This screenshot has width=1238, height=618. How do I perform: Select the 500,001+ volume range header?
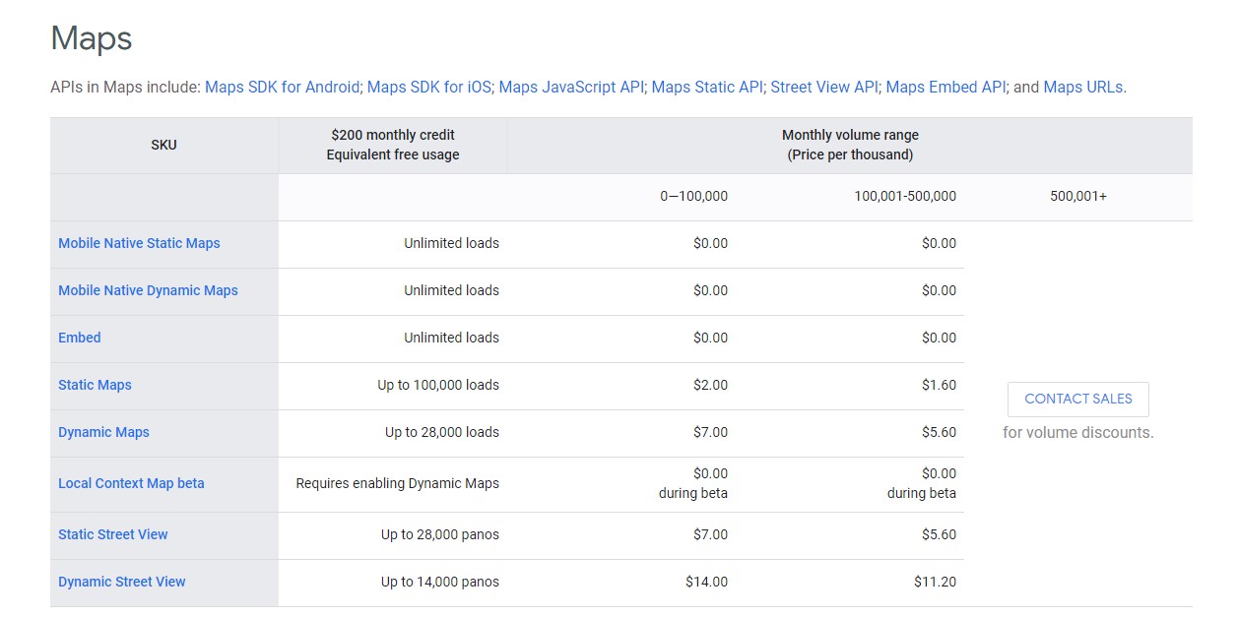click(1077, 196)
